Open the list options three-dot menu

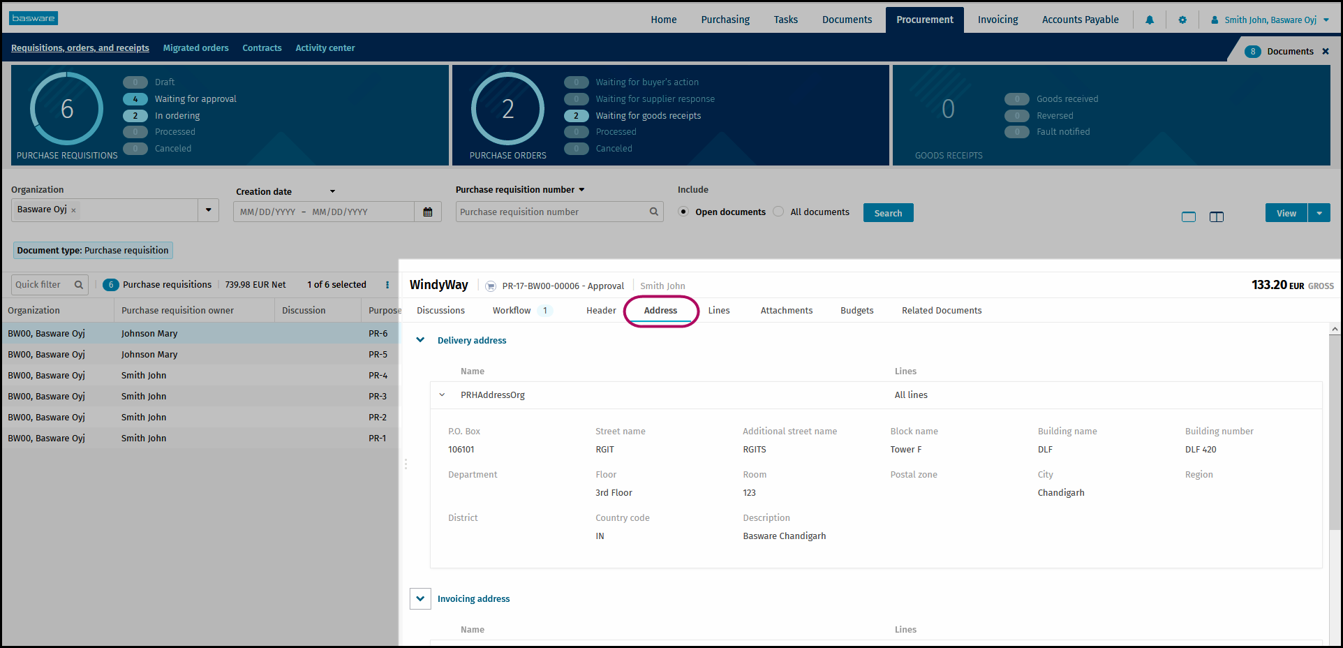387,285
